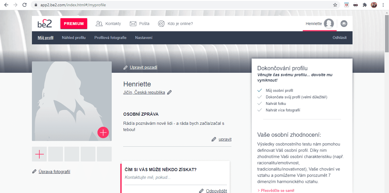Go to the Nastavení tab
Image resolution: width=389 pixels, height=193 pixels.
[x=144, y=38]
